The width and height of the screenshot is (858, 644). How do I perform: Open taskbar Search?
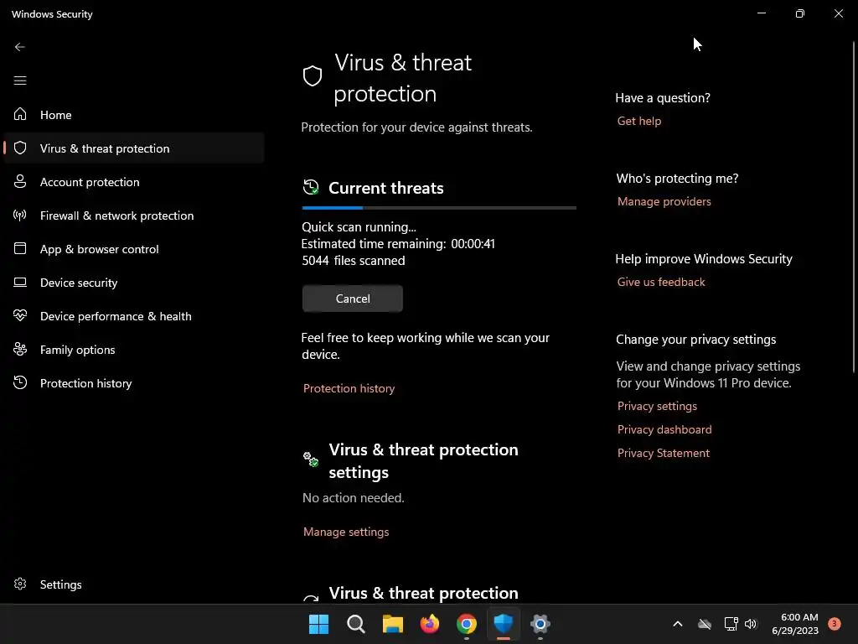click(355, 624)
